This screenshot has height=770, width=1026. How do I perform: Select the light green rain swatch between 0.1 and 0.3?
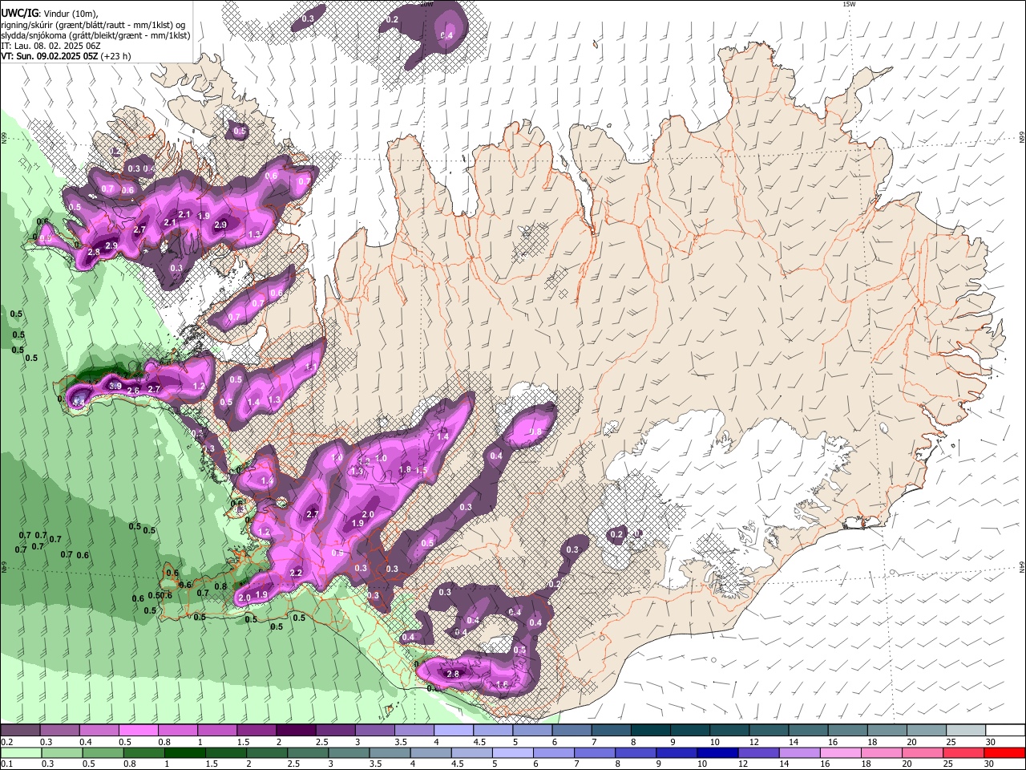point(20,753)
